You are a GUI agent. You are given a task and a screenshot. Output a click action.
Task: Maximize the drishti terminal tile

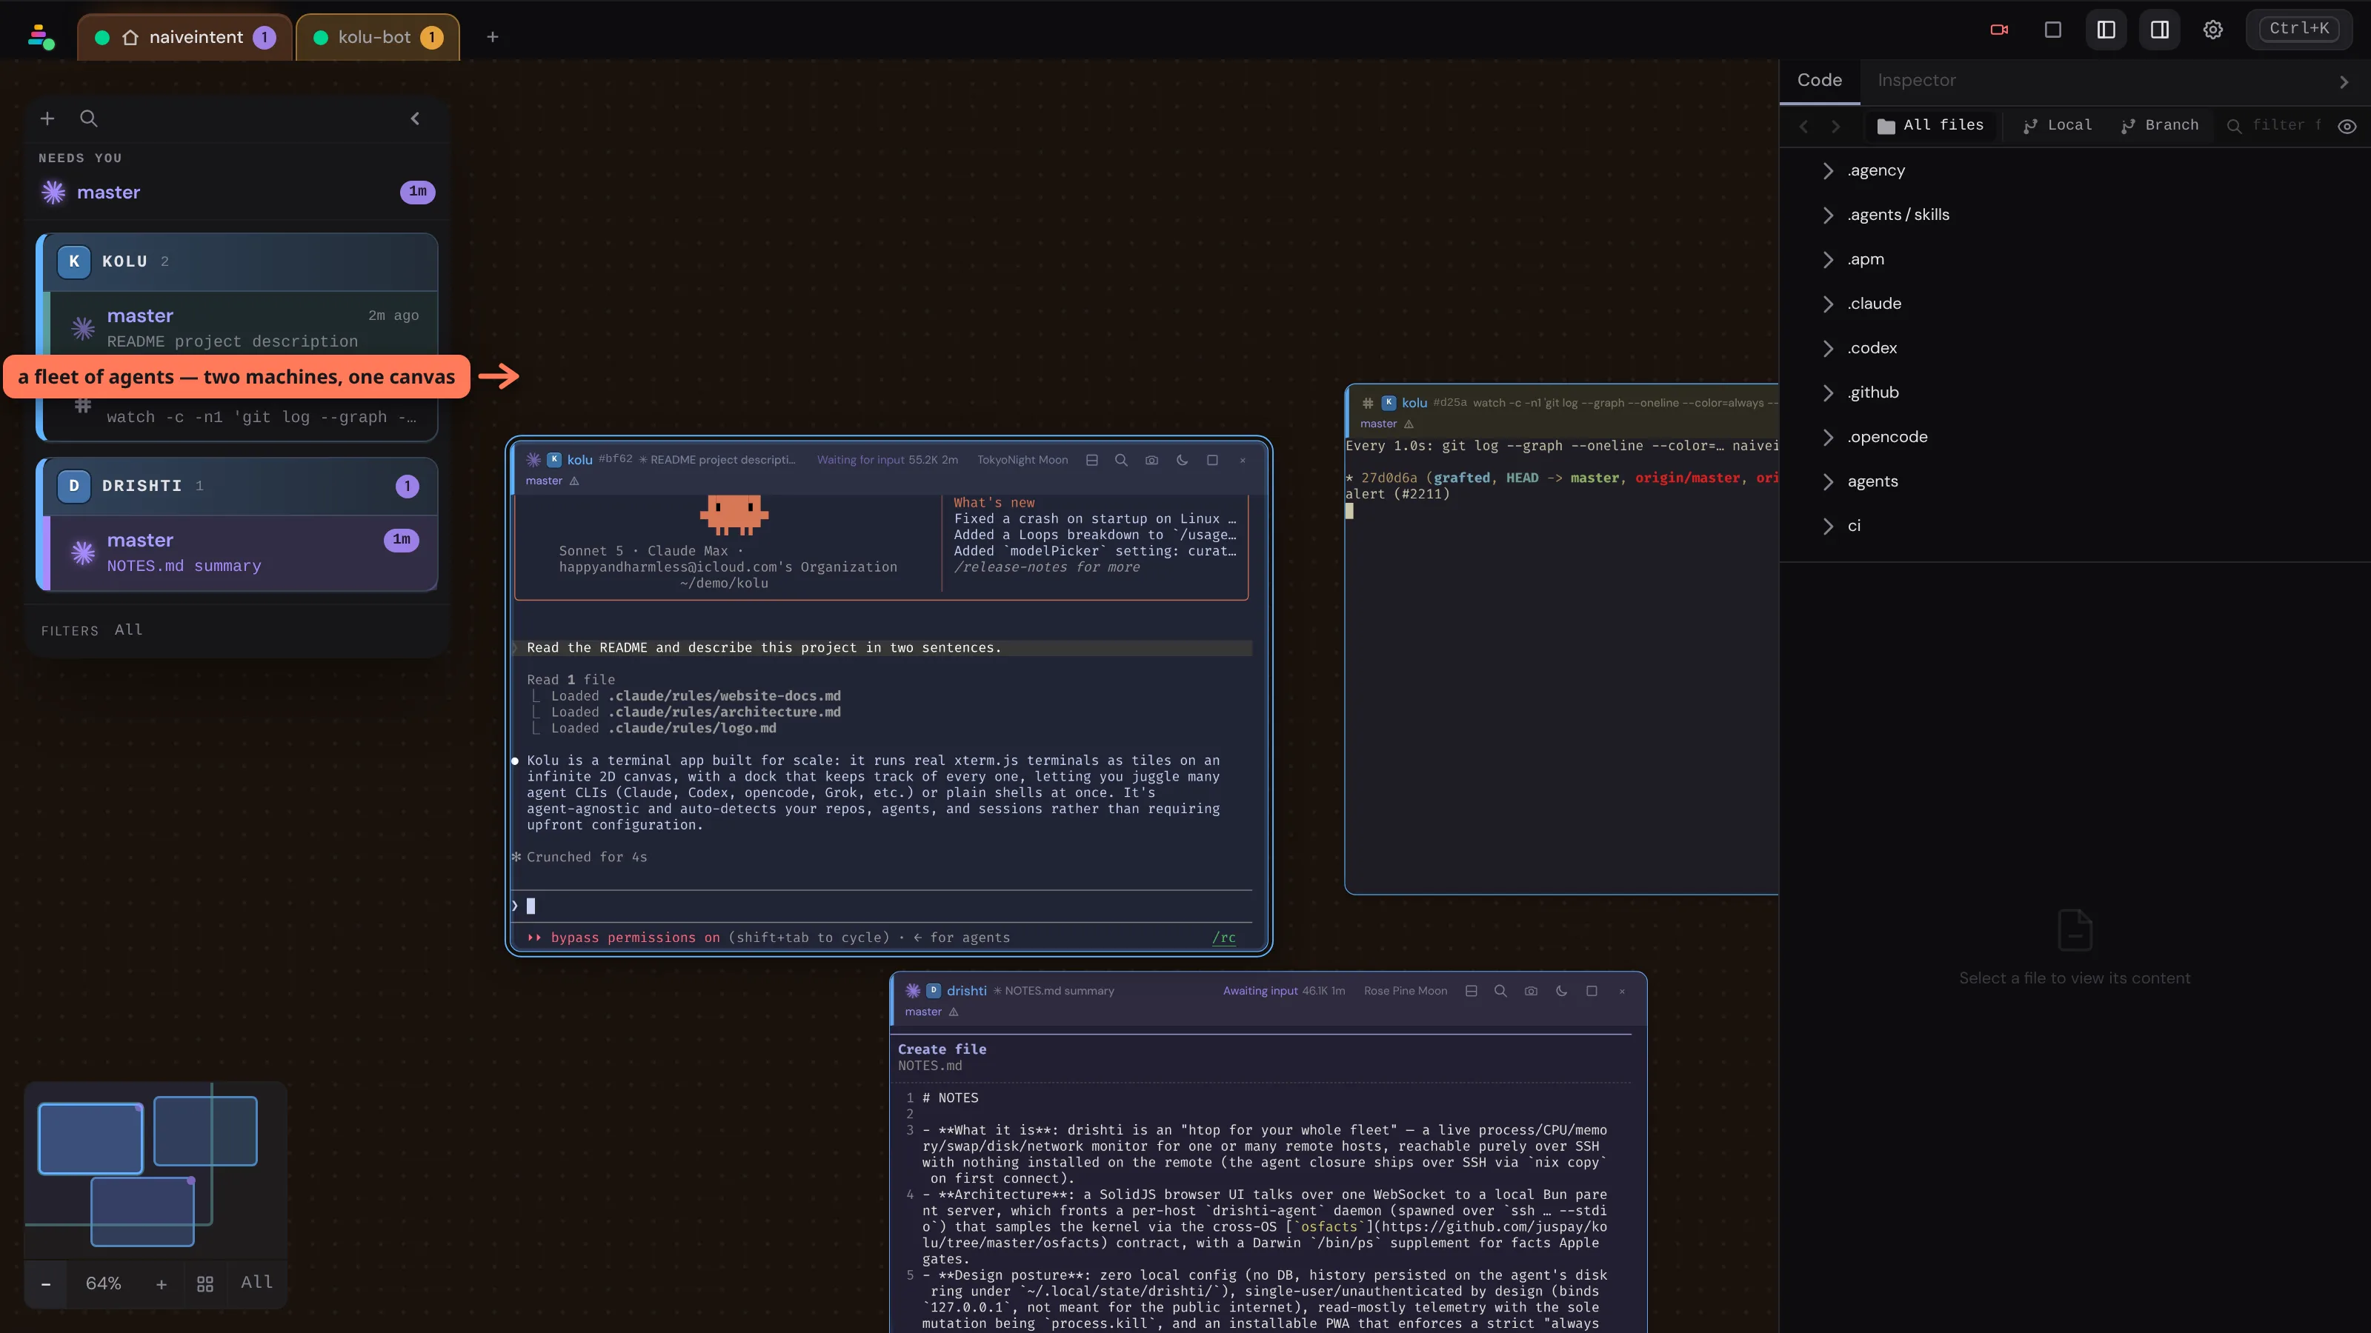click(1592, 991)
